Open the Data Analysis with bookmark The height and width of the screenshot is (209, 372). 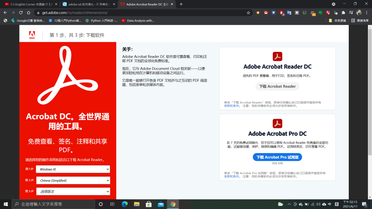(138, 21)
